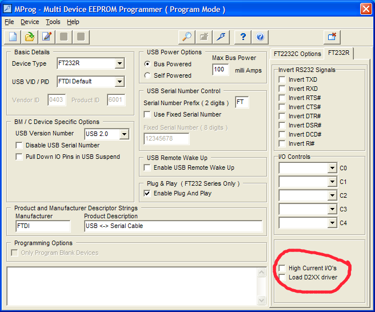Click the Serial Number Prefix field
Image resolution: width=375 pixels, height=312 pixels.
coord(242,102)
